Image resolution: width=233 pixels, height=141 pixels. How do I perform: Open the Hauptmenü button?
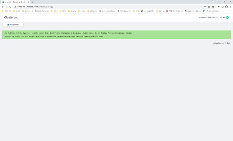pyautogui.click(x=13, y=25)
